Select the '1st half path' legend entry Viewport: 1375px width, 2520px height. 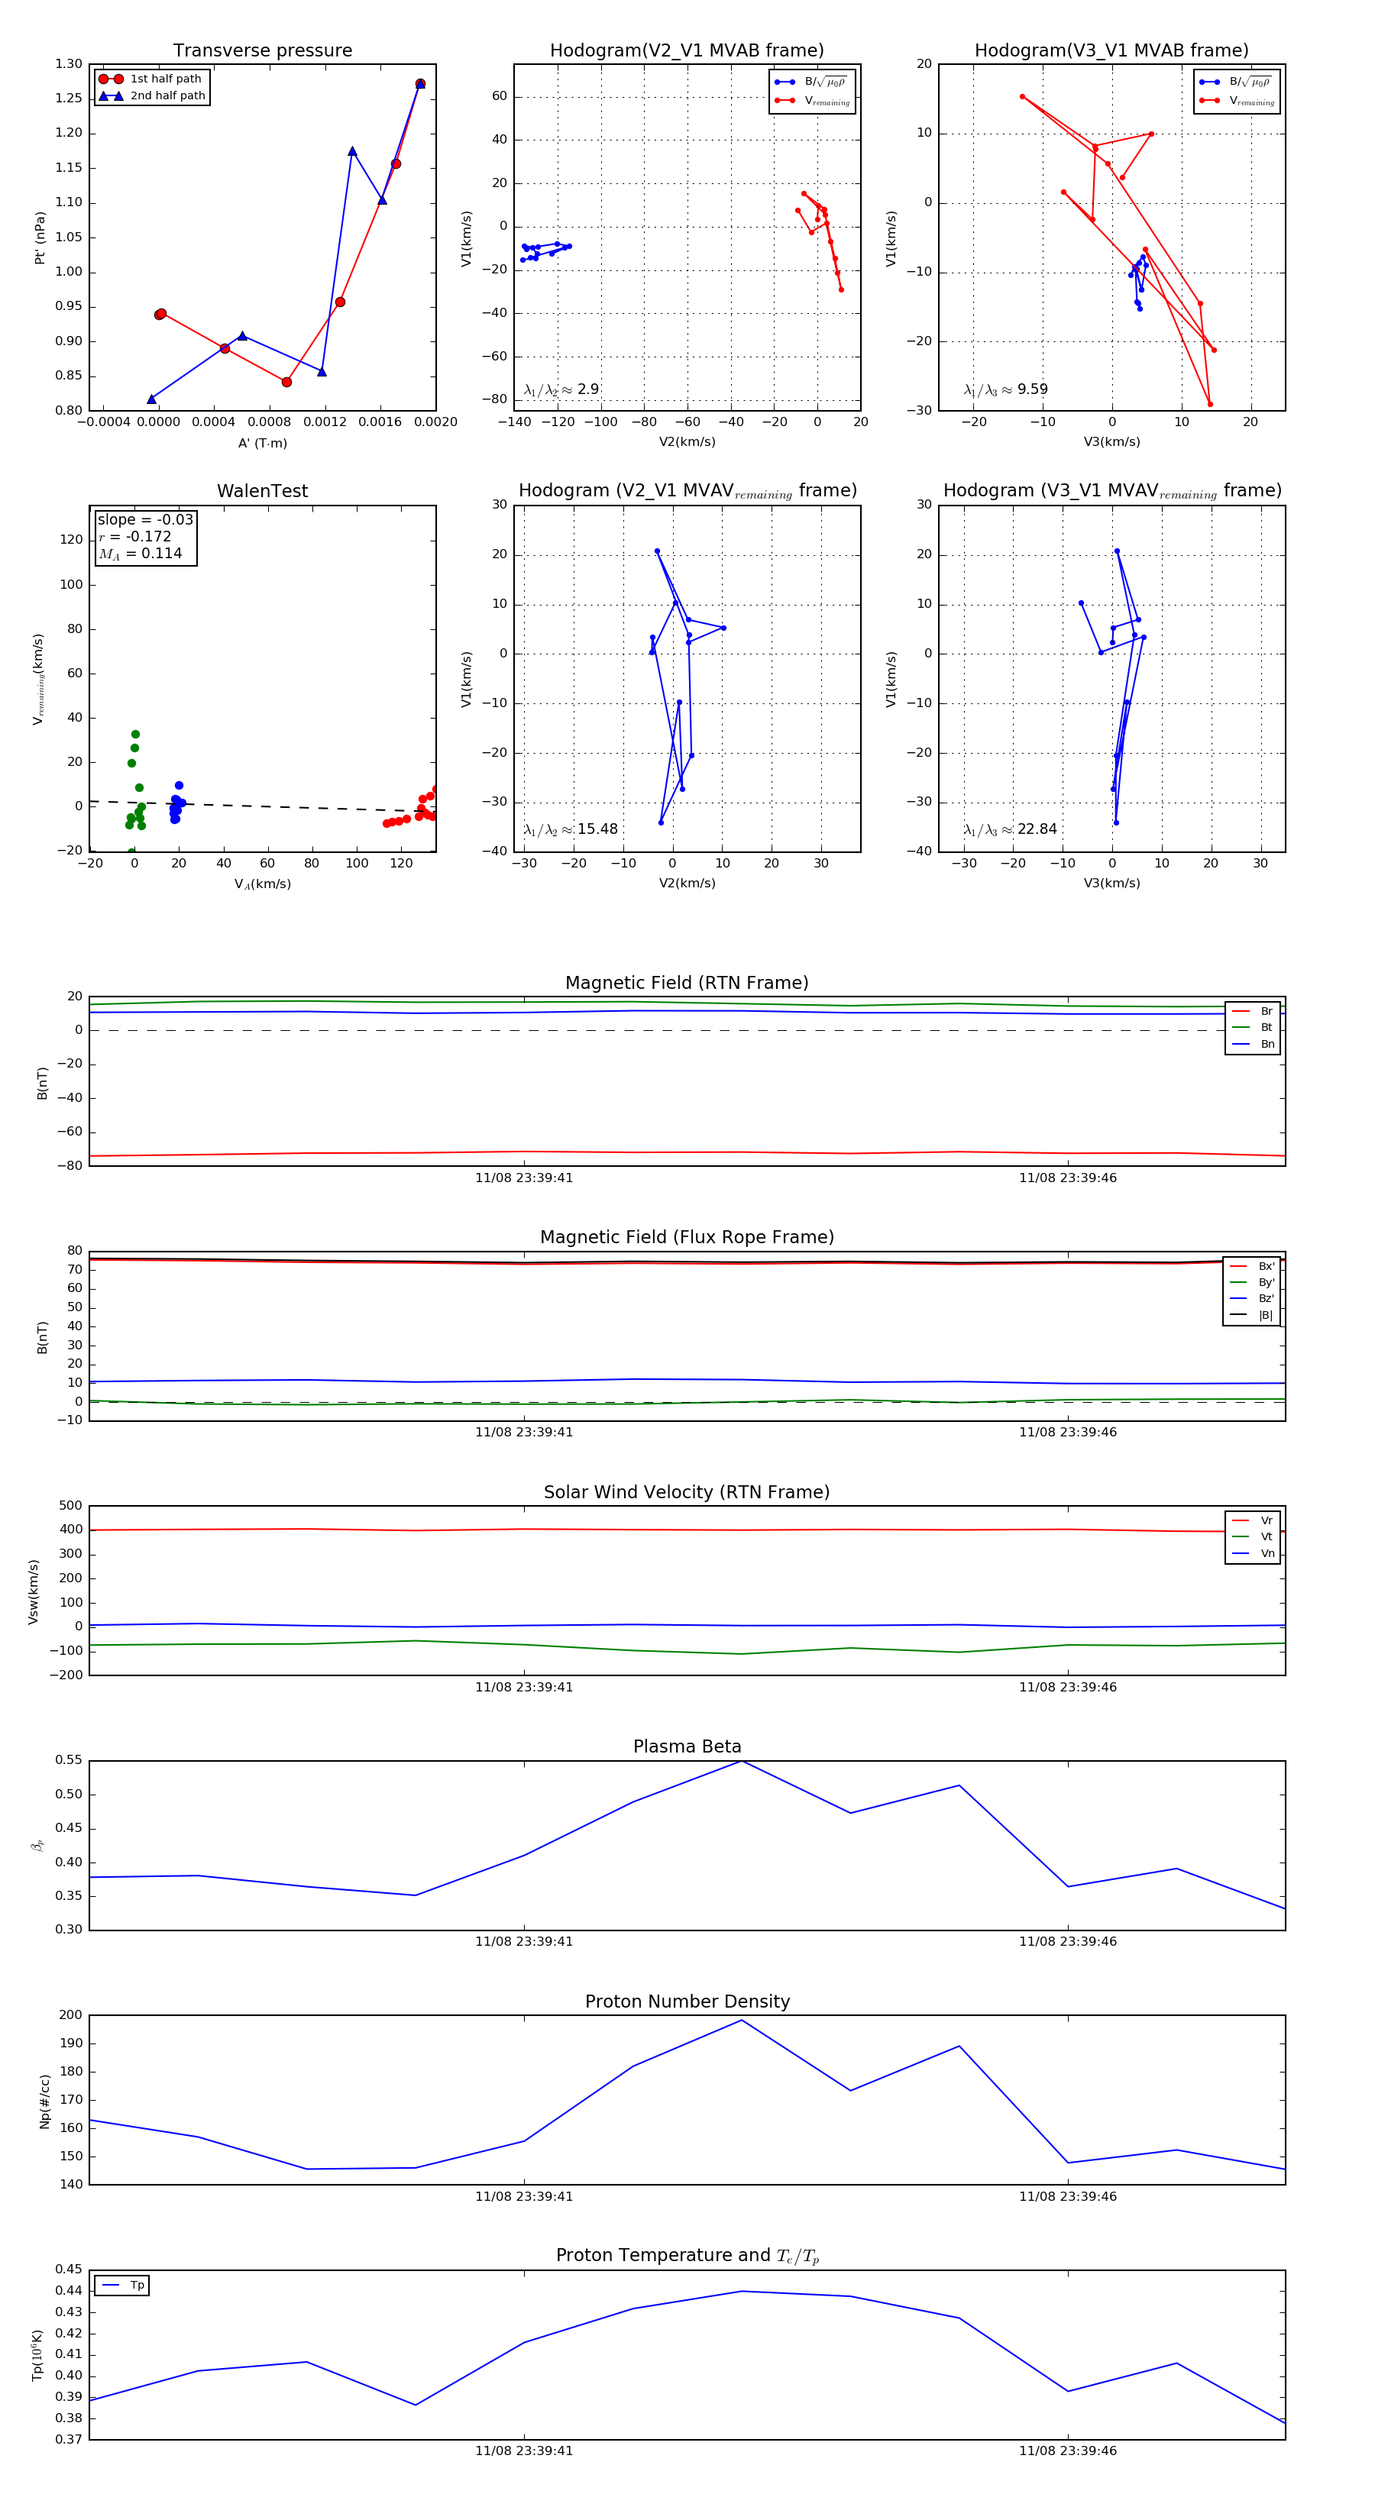150,79
